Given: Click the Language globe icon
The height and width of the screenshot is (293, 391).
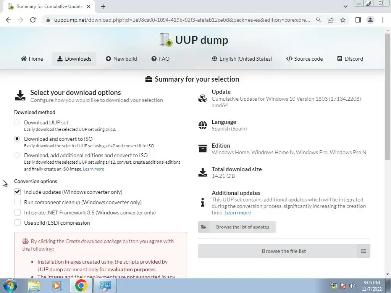Looking at the screenshot, I should [203, 125].
